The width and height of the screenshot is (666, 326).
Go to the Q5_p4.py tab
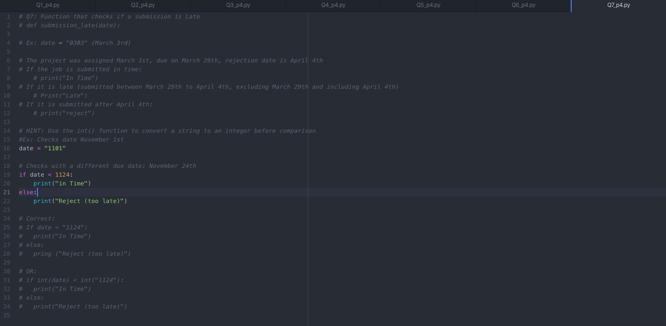coord(428,5)
